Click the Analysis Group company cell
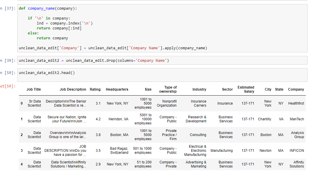309x171 pixels. pos(297,135)
